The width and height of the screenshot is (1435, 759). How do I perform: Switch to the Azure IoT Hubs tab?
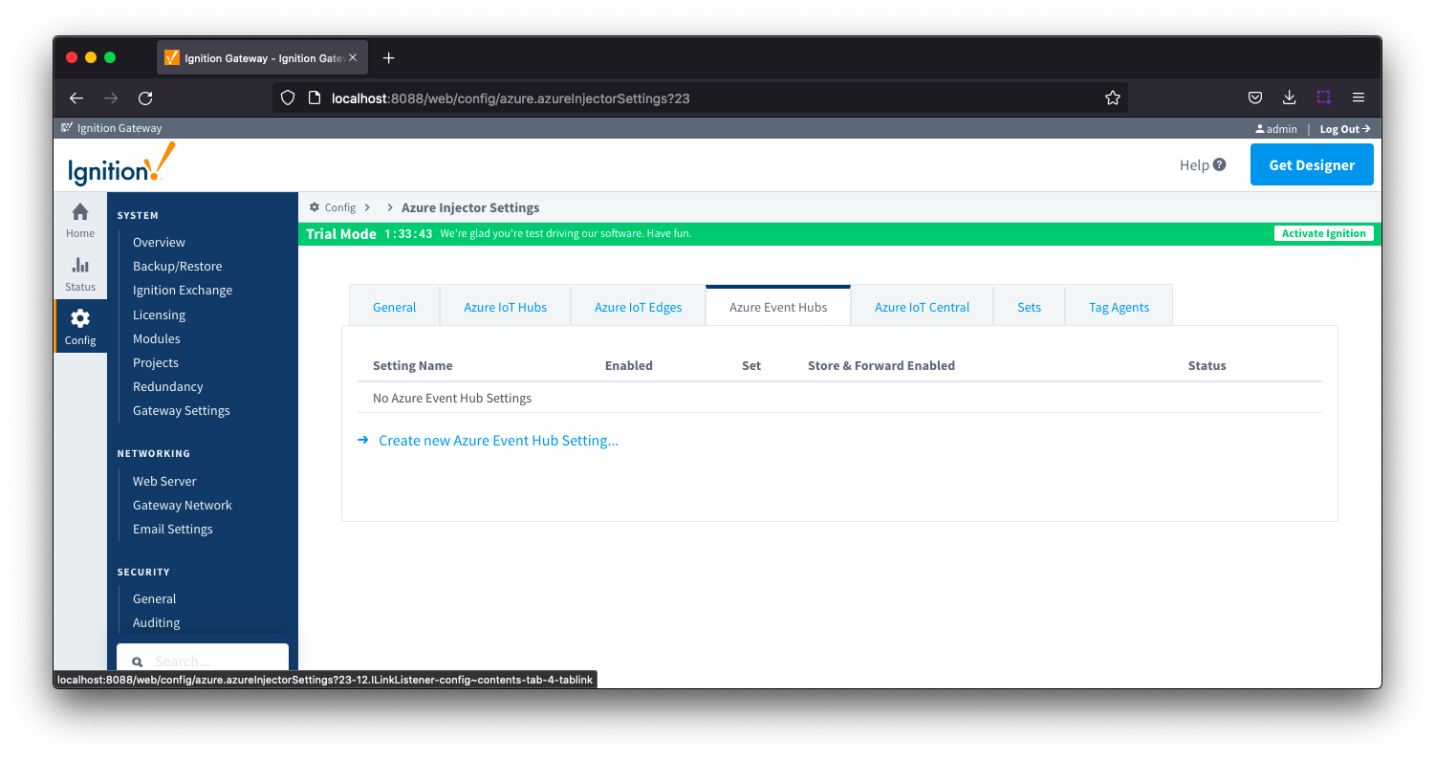click(505, 307)
